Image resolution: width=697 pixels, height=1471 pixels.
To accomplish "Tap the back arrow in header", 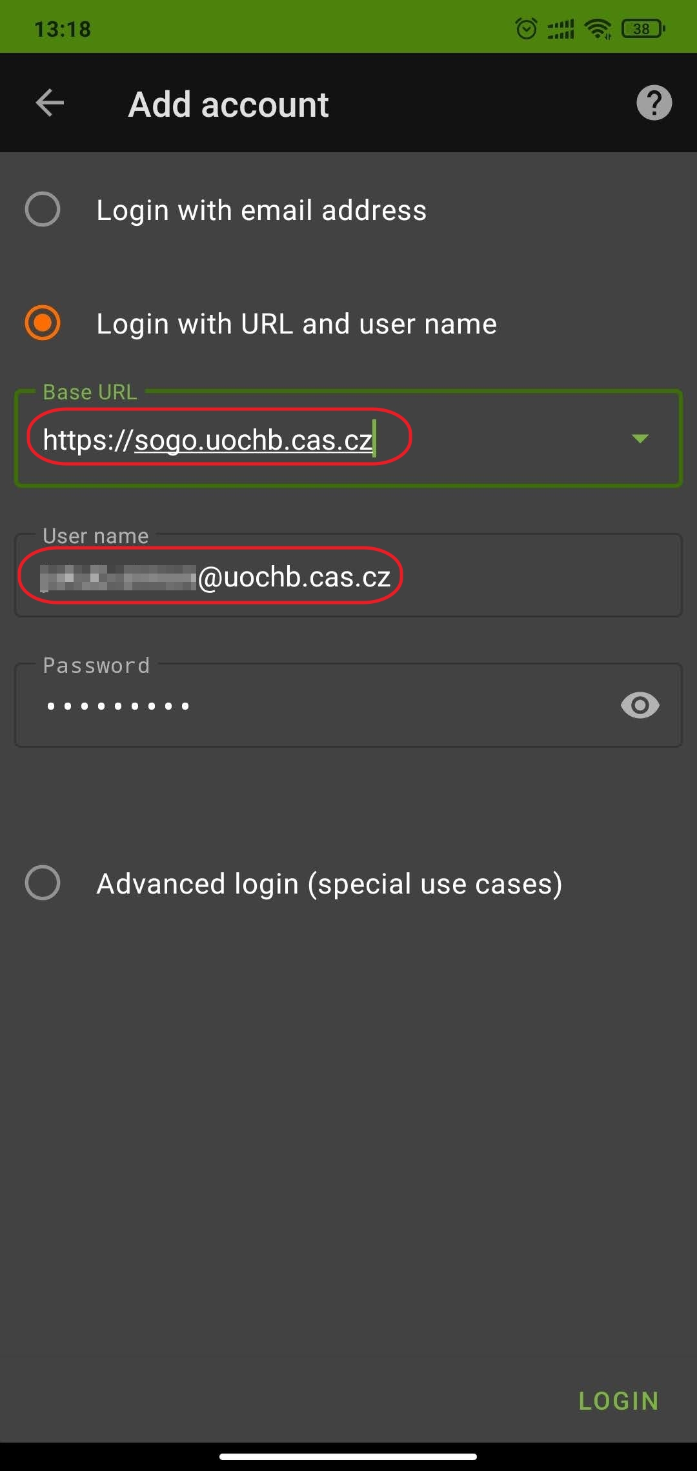I will (x=50, y=103).
